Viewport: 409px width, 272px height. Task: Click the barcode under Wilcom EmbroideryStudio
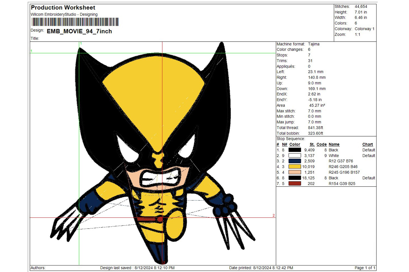(x=75, y=22)
